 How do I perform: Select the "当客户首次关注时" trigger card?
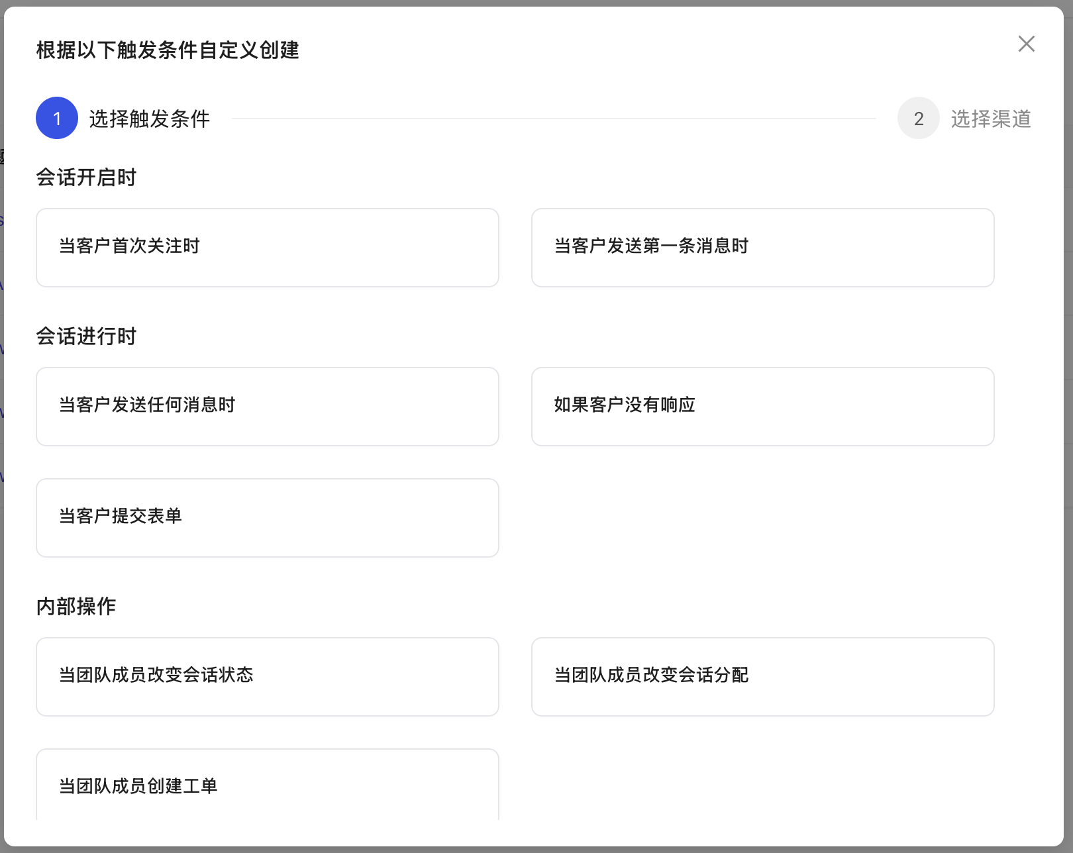(x=267, y=247)
